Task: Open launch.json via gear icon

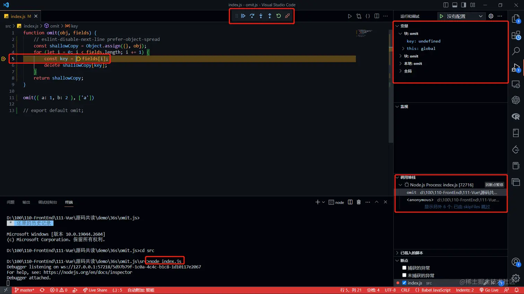Action: (x=491, y=16)
